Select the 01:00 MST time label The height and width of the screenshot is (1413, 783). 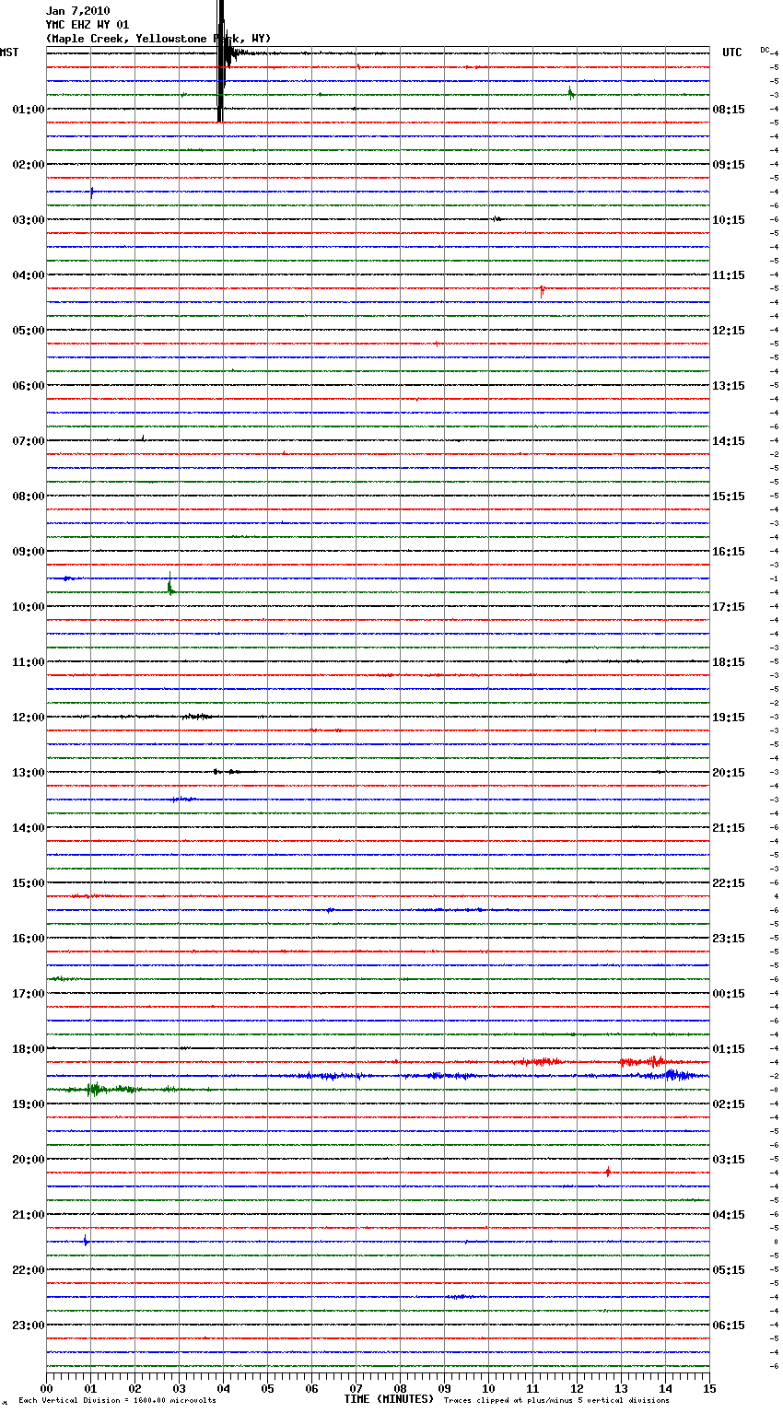pos(29,110)
